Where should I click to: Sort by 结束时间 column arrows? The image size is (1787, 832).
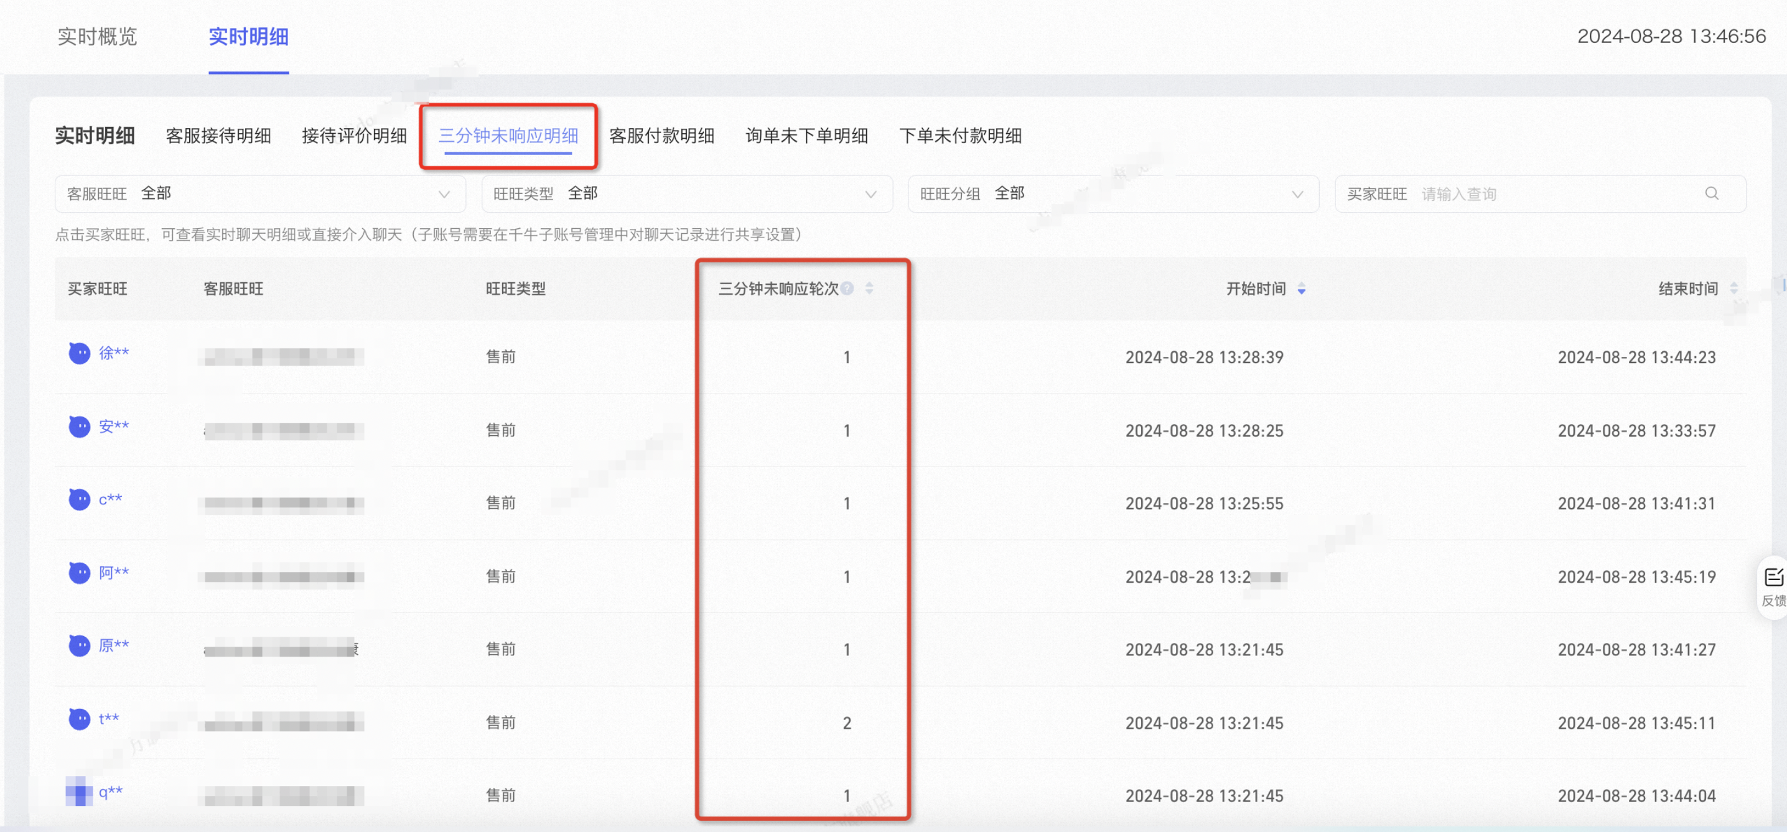tap(1733, 289)
